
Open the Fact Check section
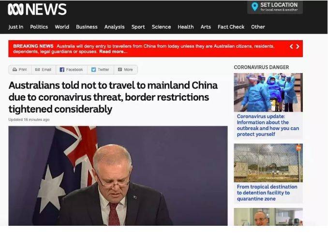231,27
